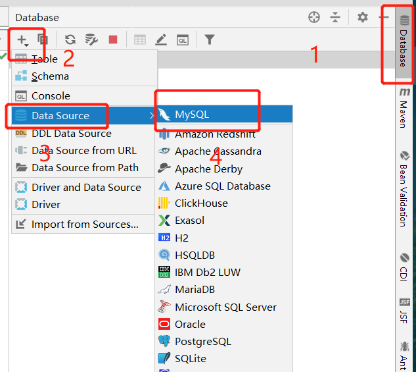This screenshot has width=416, height=372.
Task: Click the table editor grid icon
Action: pos(140,40)
